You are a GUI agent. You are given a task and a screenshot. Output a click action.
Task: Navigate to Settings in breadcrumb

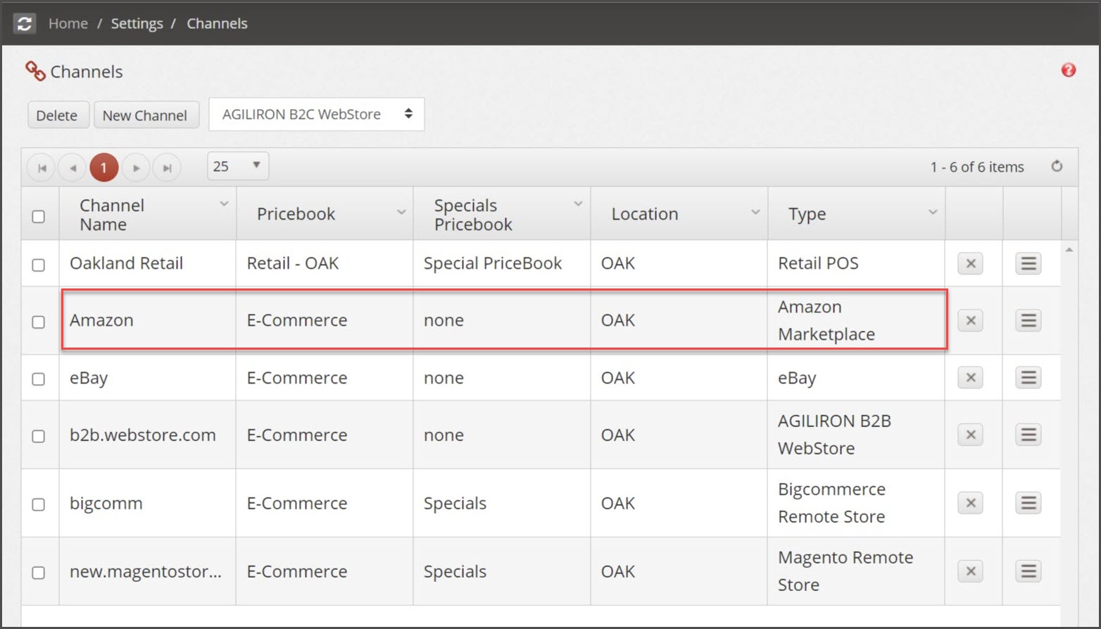click(137, 23)
